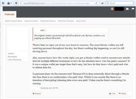Click the Messages label in profile panel

pyautogui.click(x=13, y=57)
